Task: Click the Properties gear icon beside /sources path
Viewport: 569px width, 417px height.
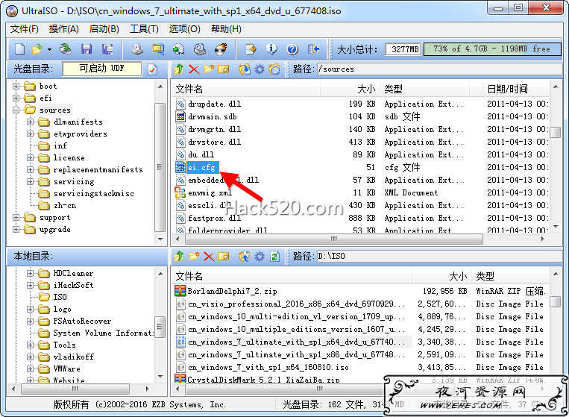Action: click(259, 69)
